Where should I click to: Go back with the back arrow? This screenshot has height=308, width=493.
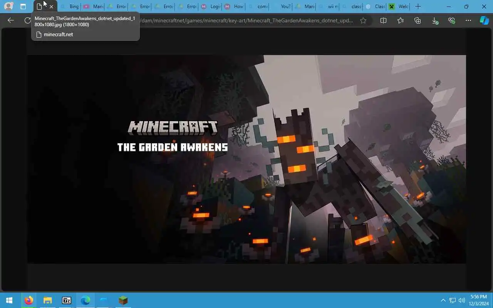tap(11, 20)
